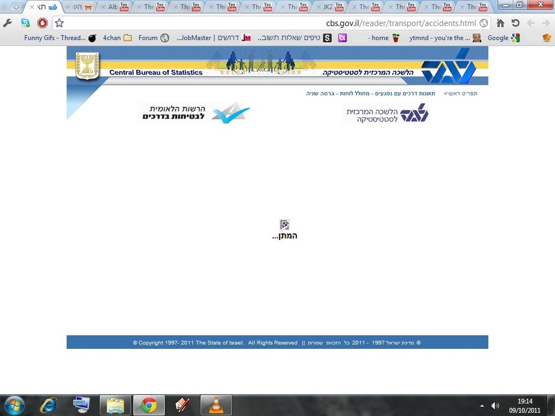This screenshot has width=555, height=416.
Task: Click the 'תפריט ראשי' breadcrumb link
Action: click(x=461, y=93)
